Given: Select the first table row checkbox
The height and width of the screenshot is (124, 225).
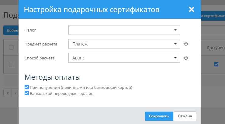Looking at the screenshot, I should [x=11, y=65].
